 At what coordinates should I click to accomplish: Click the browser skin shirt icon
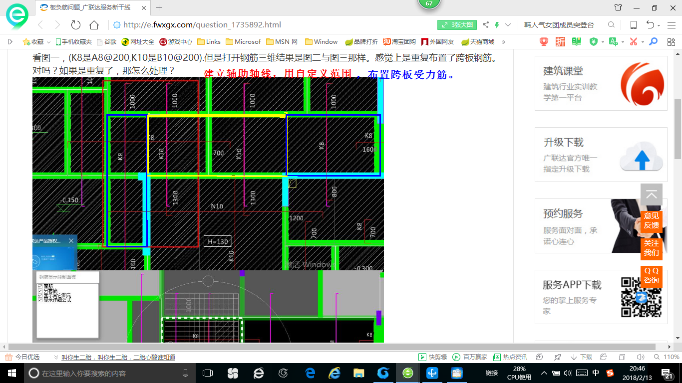(618, 8)
